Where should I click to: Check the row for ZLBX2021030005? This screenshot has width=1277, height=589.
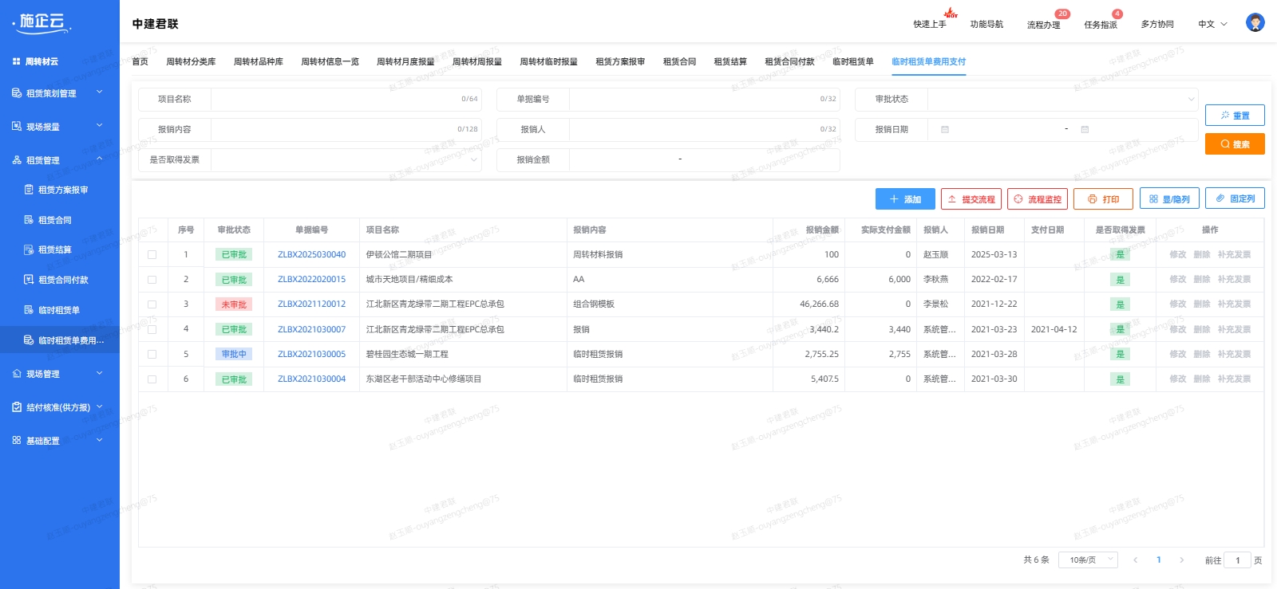(x=152, y=355)
